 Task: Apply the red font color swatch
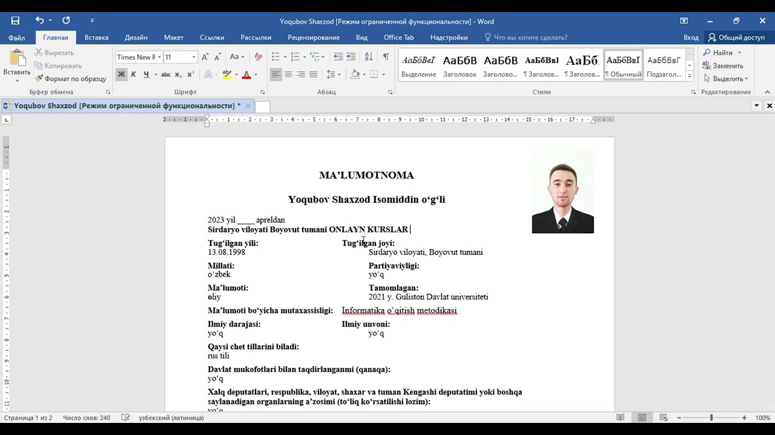pyautogui.click(x=246, y=74)
